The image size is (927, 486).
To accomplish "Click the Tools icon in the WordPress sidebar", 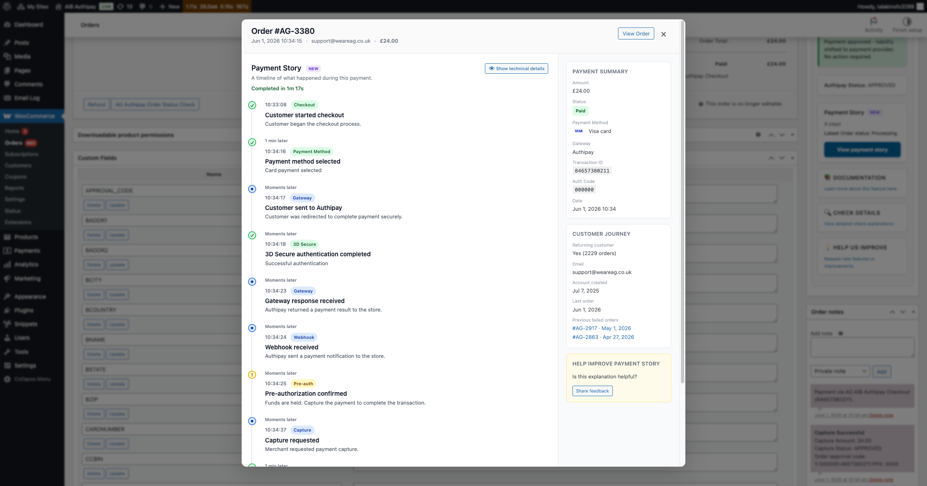I will point(7,352).
